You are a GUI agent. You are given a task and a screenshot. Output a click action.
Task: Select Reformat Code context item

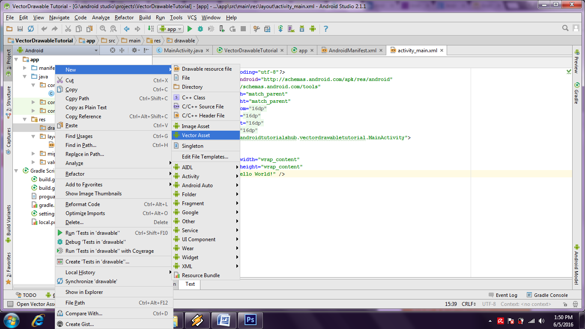click(x=113, y=204)
